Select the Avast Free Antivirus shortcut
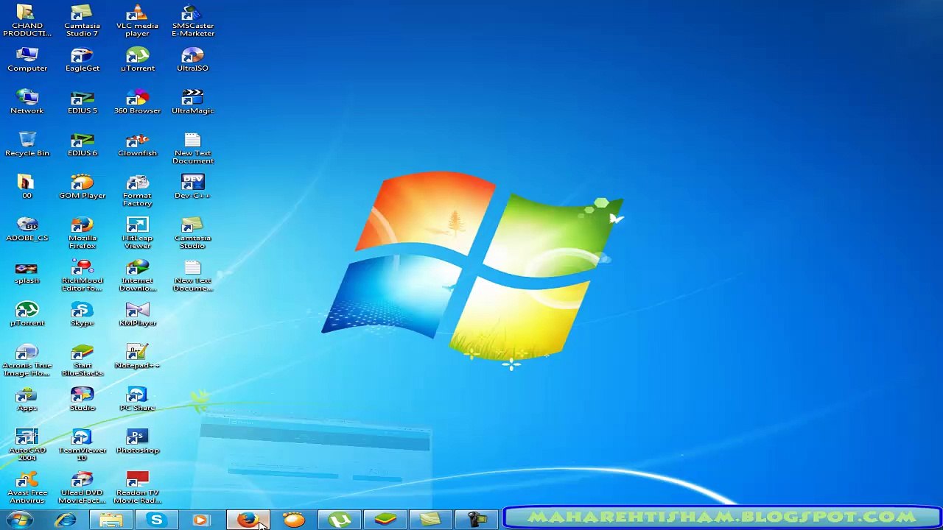This screenshot has height=530, width=943. 27,488
